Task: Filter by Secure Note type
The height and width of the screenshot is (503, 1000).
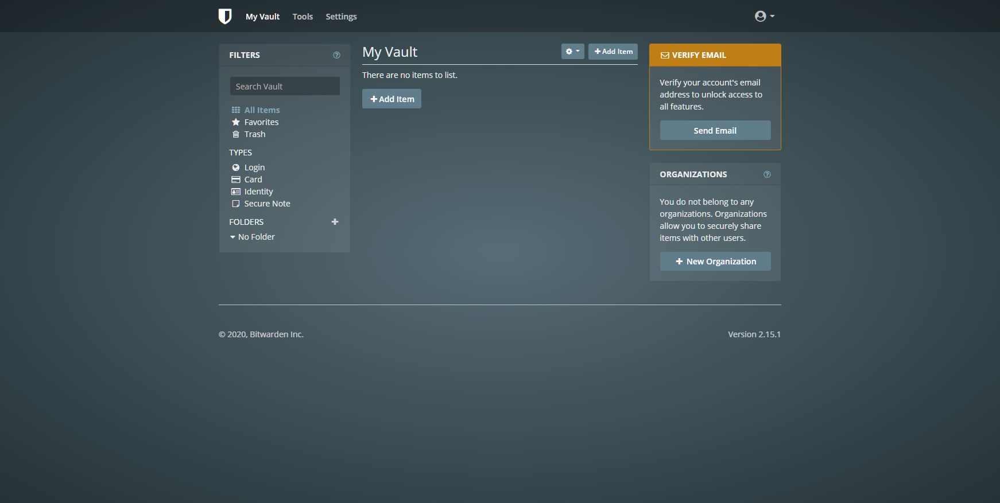Action: (267, 204)
